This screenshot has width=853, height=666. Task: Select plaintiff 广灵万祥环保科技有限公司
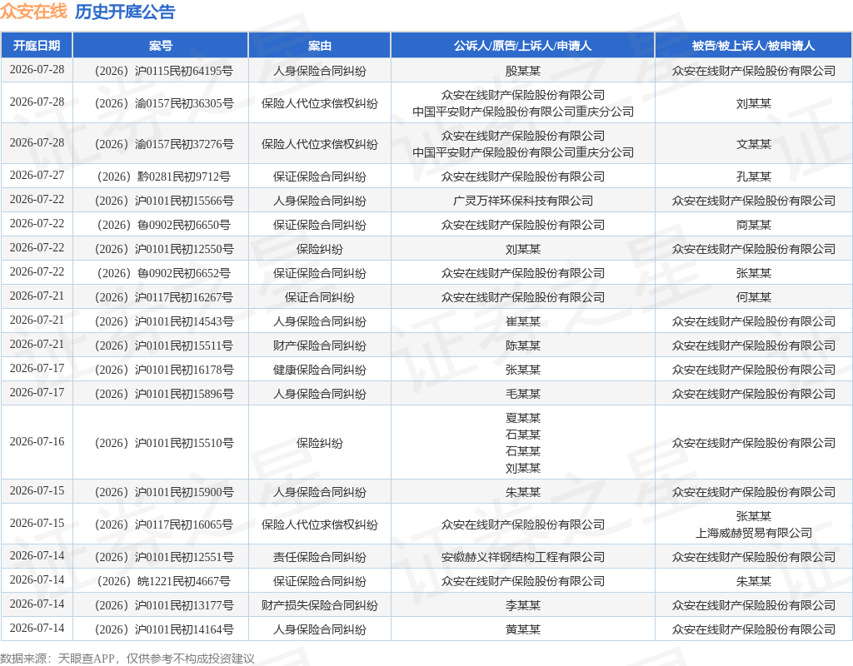pos(523,201)
